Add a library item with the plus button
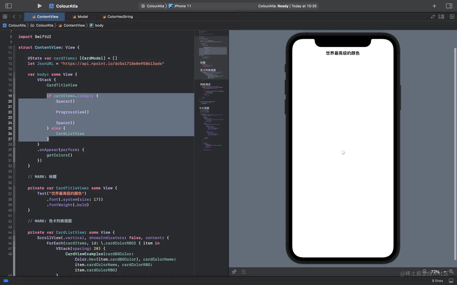The width and height of the screenshot is (457, 285). 434,6
